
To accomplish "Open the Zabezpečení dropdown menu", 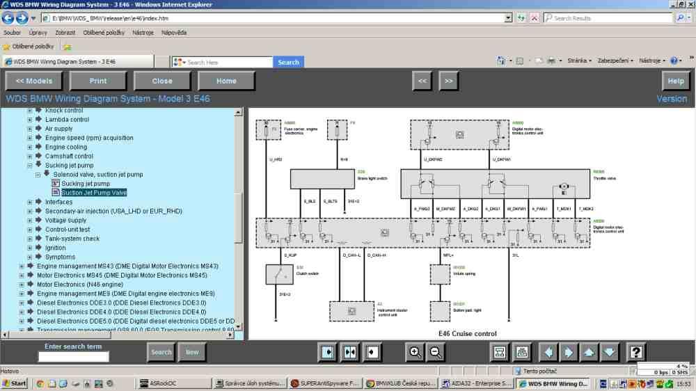I will point(615,61).
